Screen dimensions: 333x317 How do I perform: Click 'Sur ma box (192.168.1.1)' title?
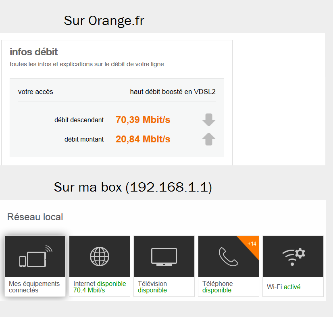[133, 187]
